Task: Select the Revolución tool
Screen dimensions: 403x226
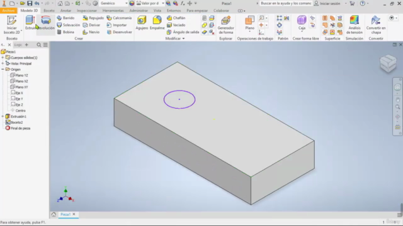Action: [x=46, y=23]
